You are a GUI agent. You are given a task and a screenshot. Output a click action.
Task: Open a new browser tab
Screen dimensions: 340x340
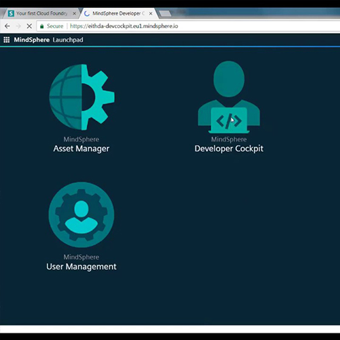coord(165,14)
